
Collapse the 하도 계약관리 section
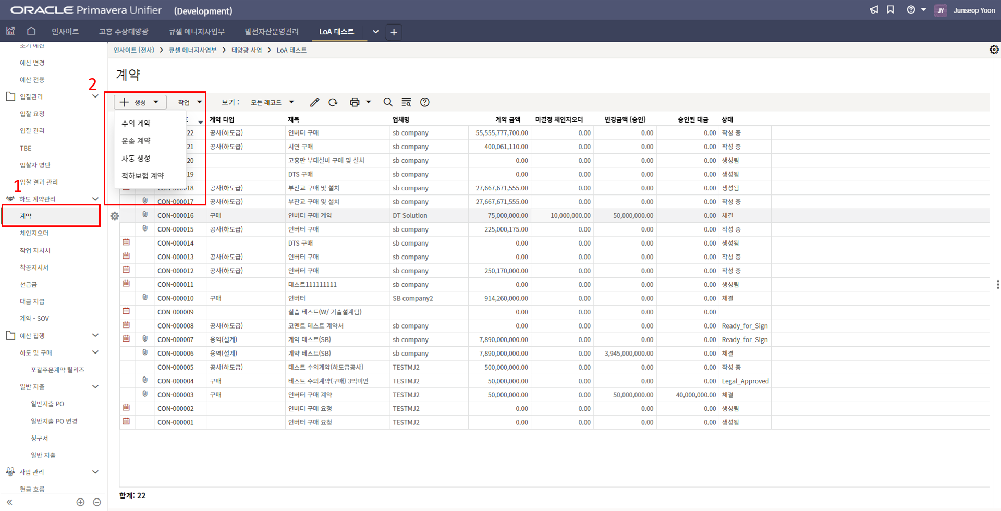tap(95, 199)
